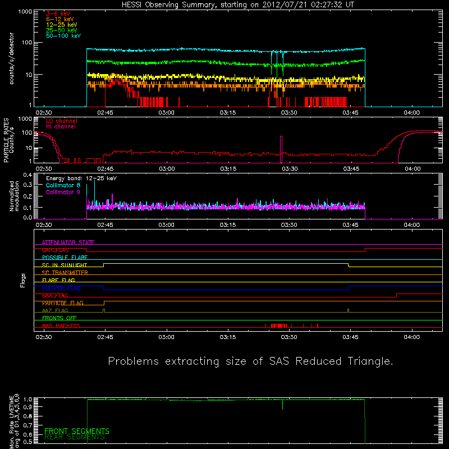Click the SC_IN_SUNLIGHT step-up near 02:45

(x=104, y=265)
